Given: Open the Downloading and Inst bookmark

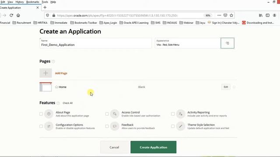Looking at the screenshot, I should (258, 23).
